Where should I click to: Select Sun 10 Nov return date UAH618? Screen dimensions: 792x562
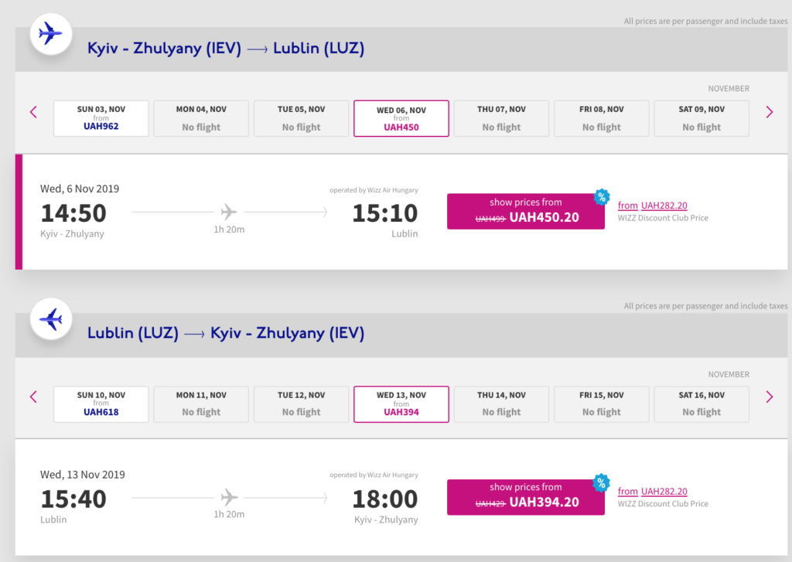[x=101, y=404]
